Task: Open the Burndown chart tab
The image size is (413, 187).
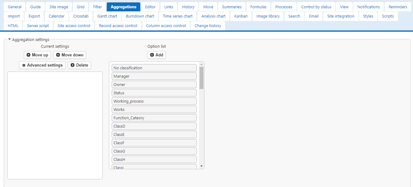Action: [x=140, y=16]
